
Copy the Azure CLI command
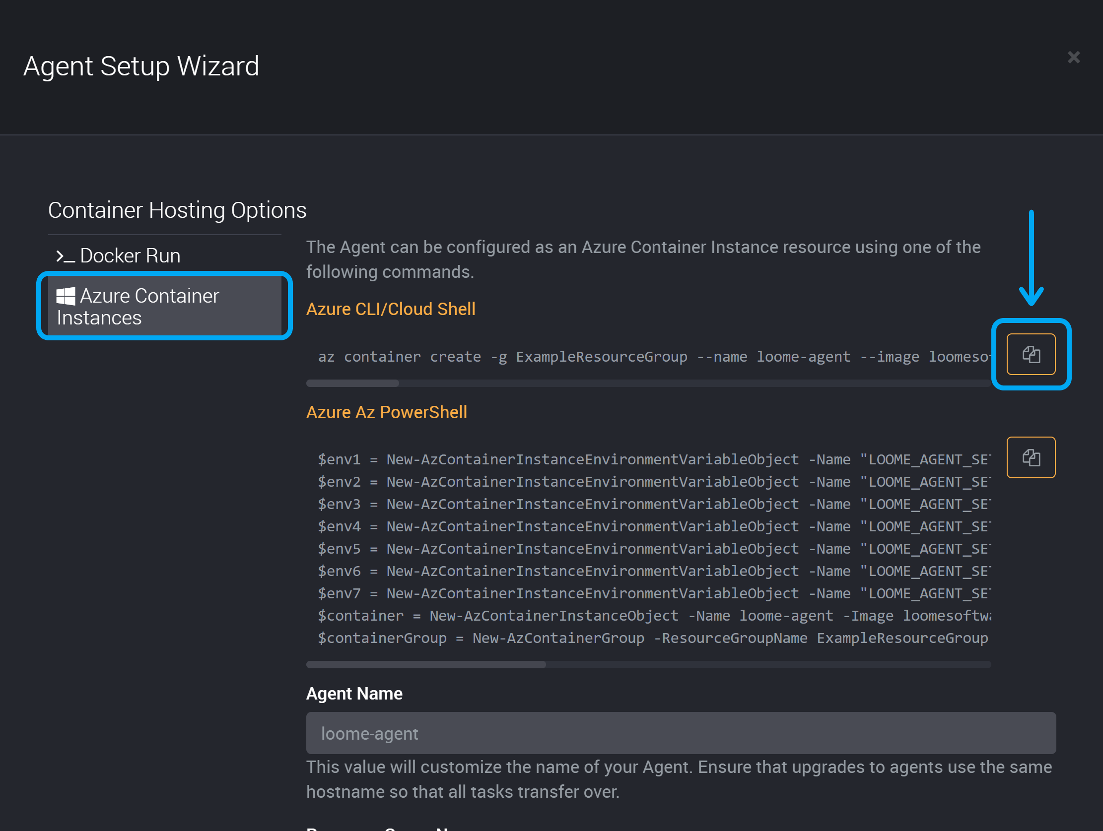coord(1031,354)
